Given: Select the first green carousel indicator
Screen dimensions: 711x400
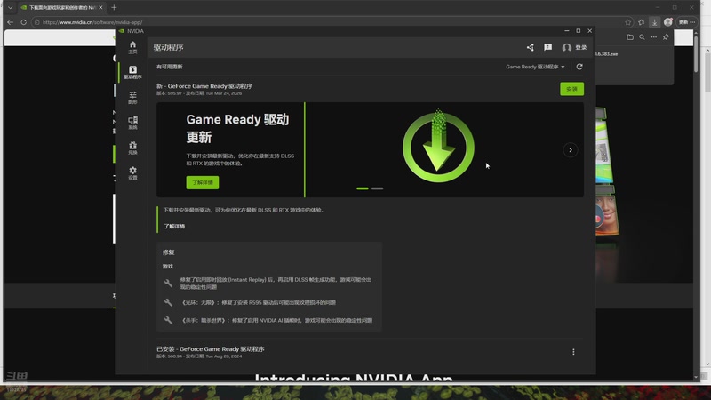Looking at the screenshot, I should pyautogui.click(x=363, y=188).
